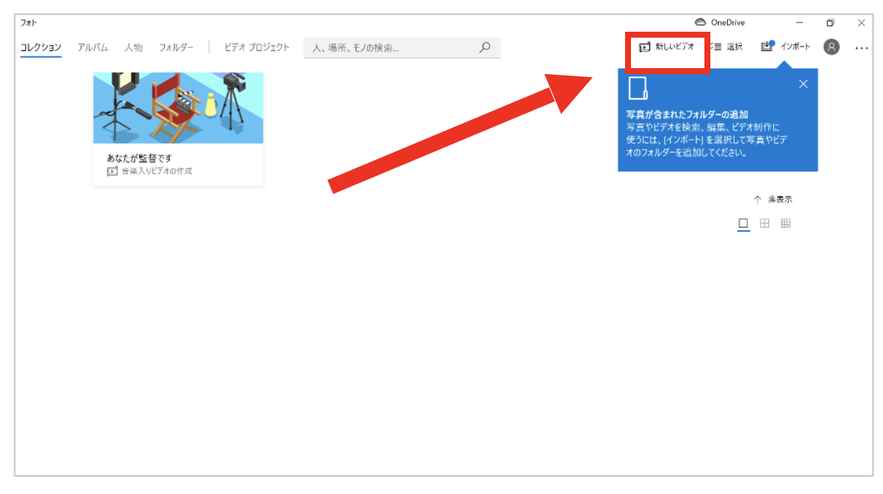
Task: Click 音楽入りビデオの作成 link
Action: [x=157, y=171]
